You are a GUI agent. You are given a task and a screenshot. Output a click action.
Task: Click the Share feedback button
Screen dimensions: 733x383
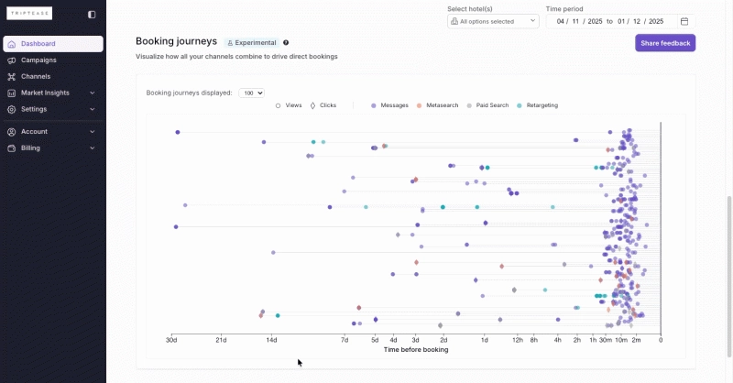(664, 43)
